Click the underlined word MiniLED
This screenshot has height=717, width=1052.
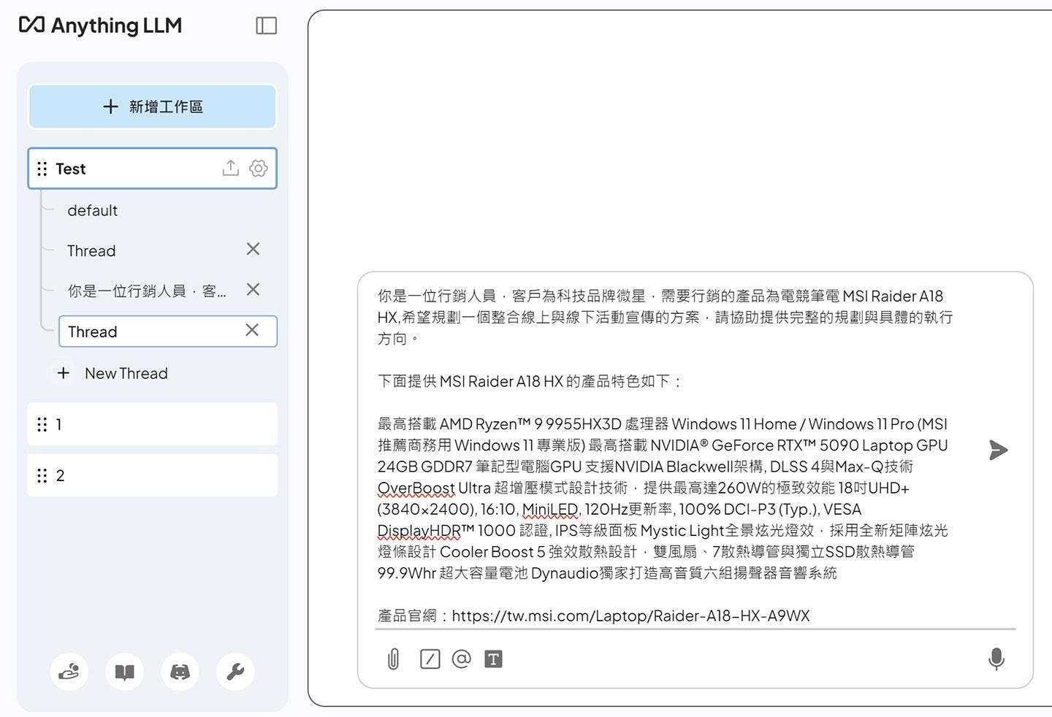[550, 509]
